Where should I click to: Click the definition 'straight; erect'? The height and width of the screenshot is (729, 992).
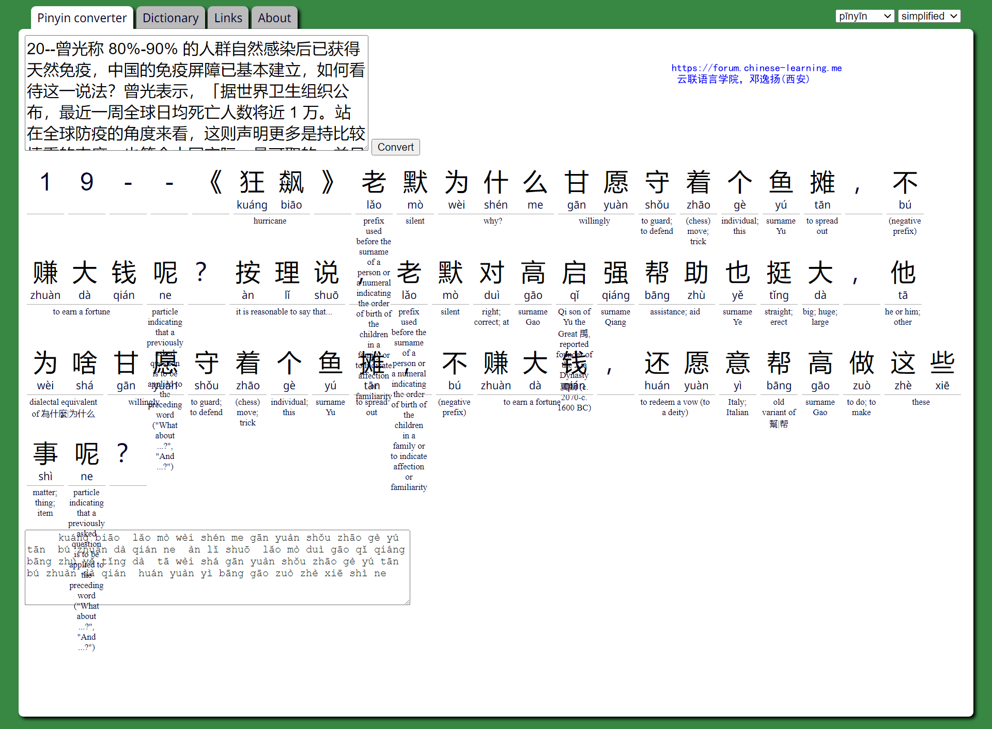click(x=779, y=317)
